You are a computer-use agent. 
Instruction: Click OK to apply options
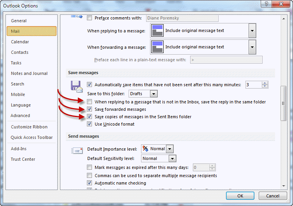240,196
